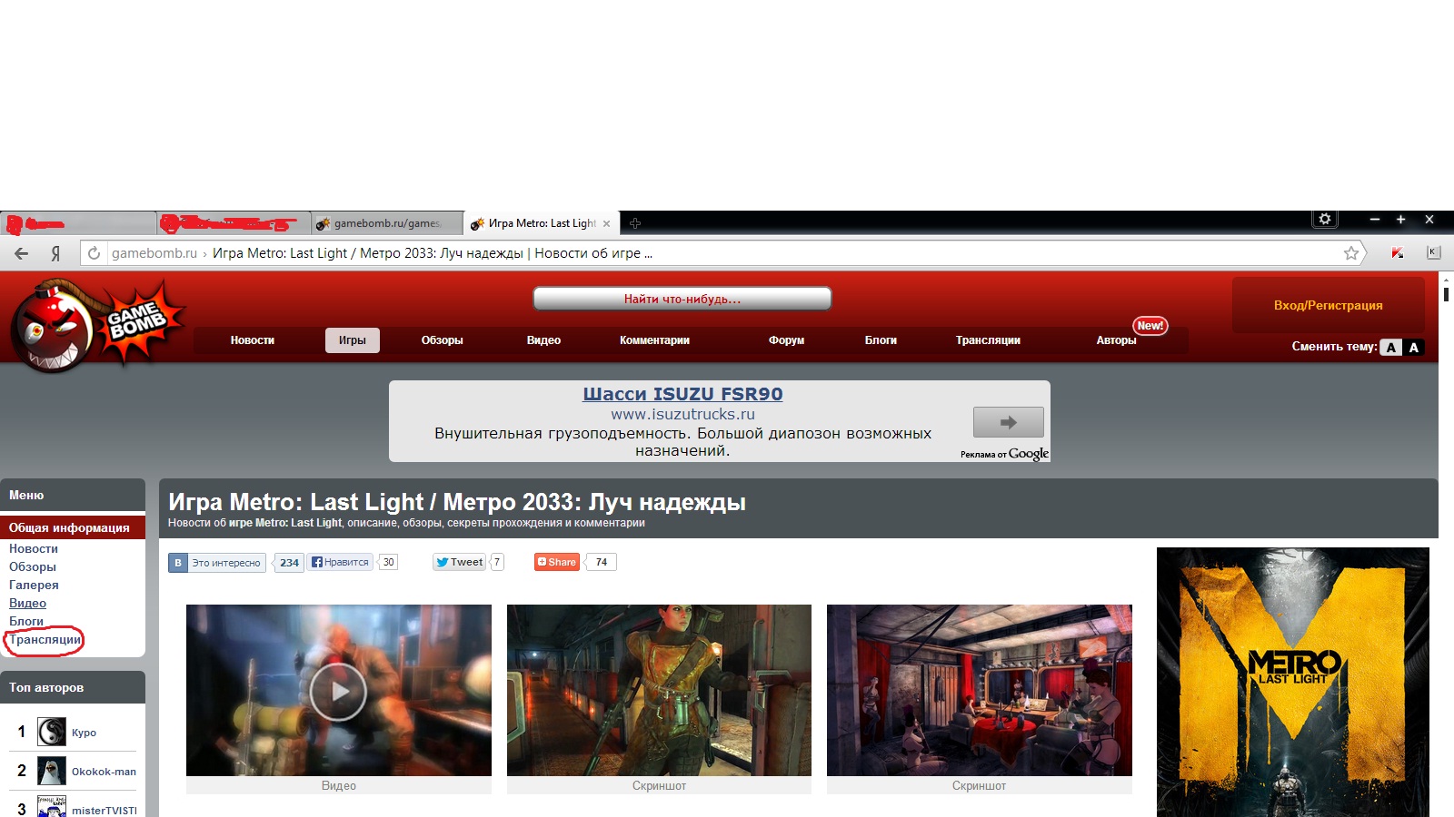1454x817 pixels.
Task: Close the Игра Metro: Last Light tab
Action: coord(607,223)
